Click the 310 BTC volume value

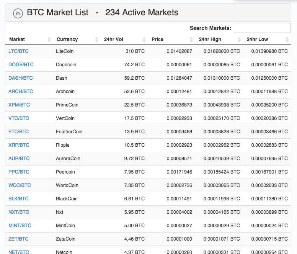tap(135, 51)
